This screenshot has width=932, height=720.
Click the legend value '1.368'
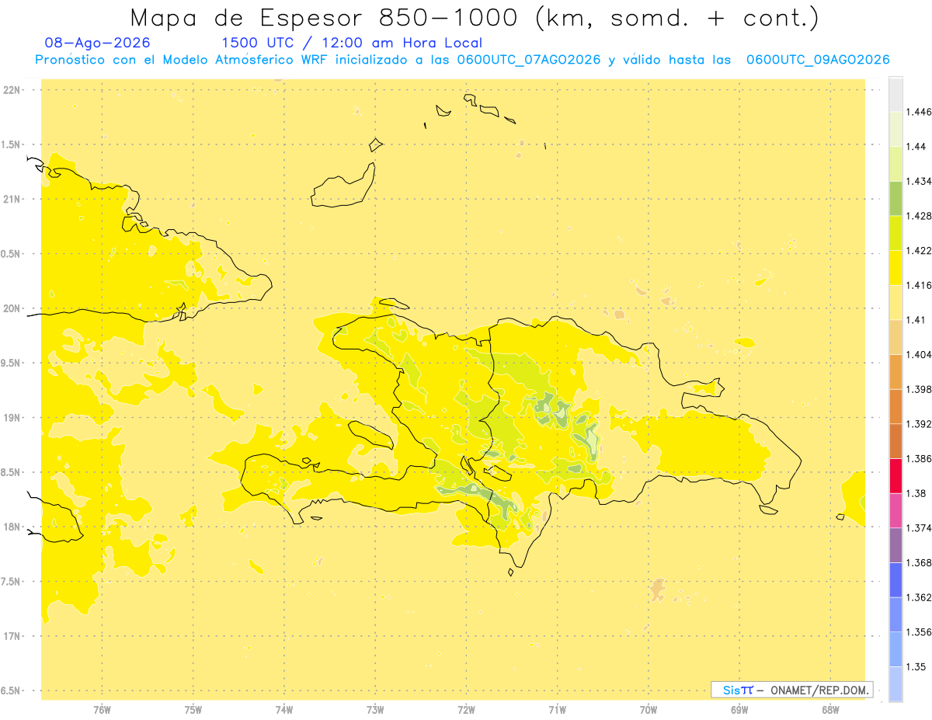(918, 563)
